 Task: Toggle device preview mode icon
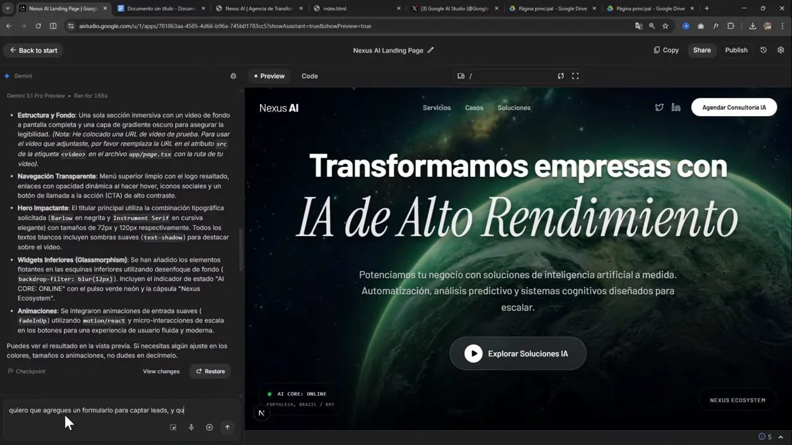(x=461, y=76)
